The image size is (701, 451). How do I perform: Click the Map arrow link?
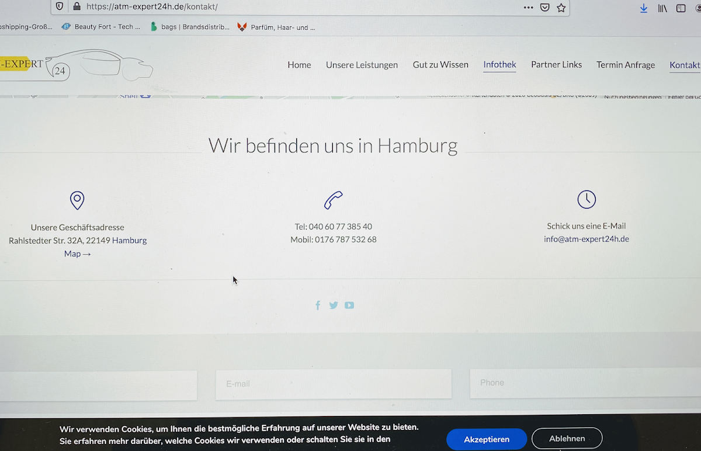click(77, 254)
